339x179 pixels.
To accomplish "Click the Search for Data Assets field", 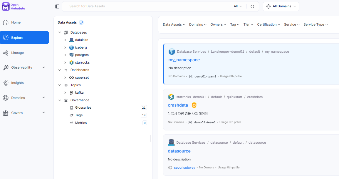I will (x=149, y=6).
